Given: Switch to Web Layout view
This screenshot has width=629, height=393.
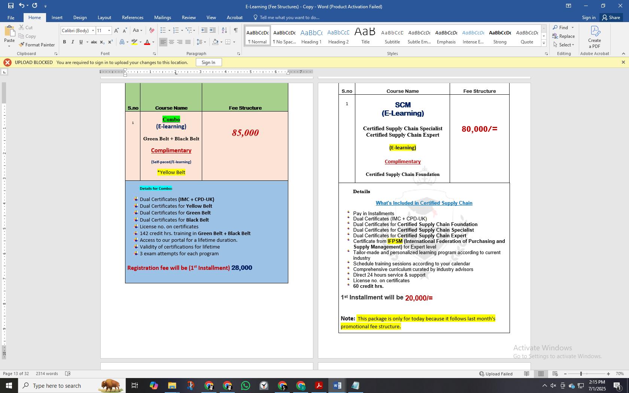Looking at the screenshot, I should click(555, 374).
